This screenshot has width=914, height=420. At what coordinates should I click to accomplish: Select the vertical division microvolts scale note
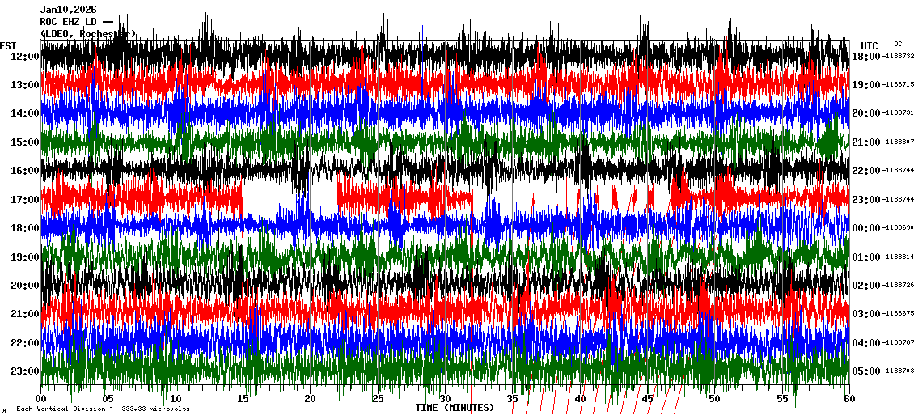tap(102, 409)
